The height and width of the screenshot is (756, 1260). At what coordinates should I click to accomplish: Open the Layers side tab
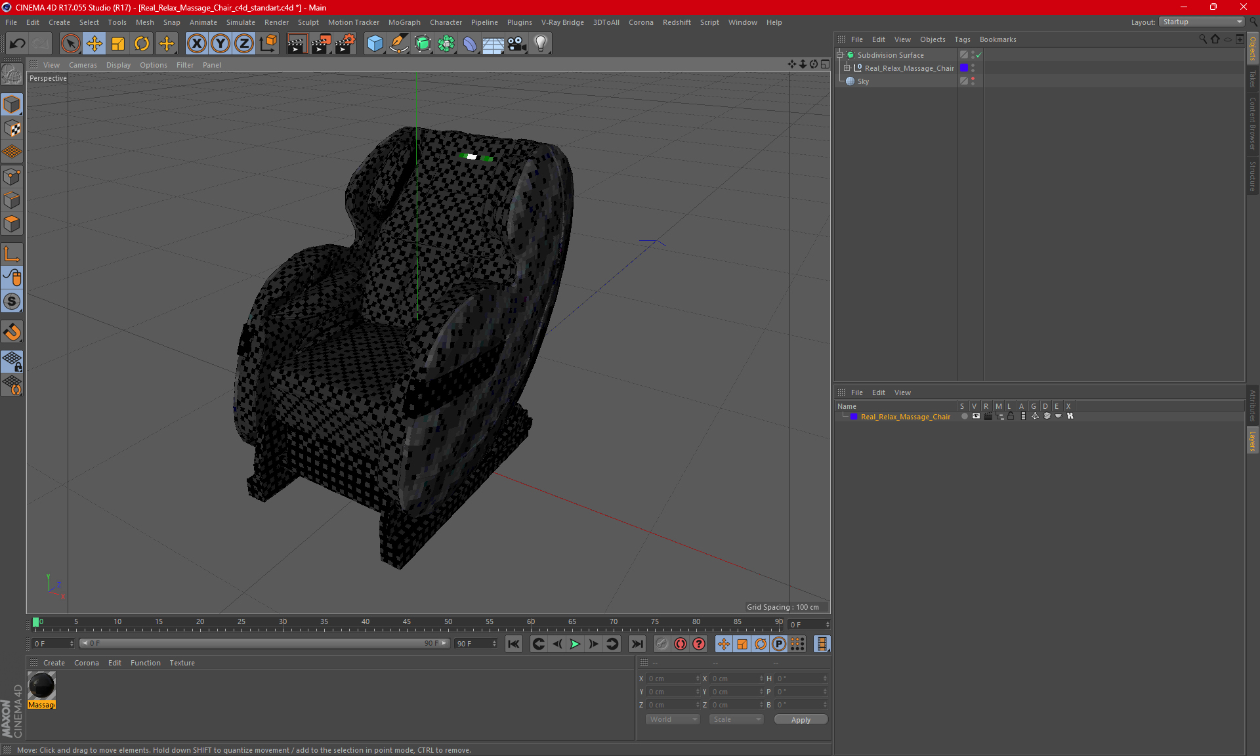(1252, 441)
